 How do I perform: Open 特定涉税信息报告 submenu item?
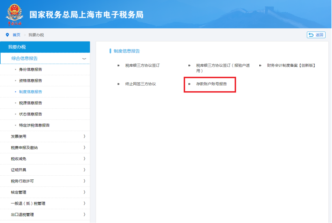[34, 125]
